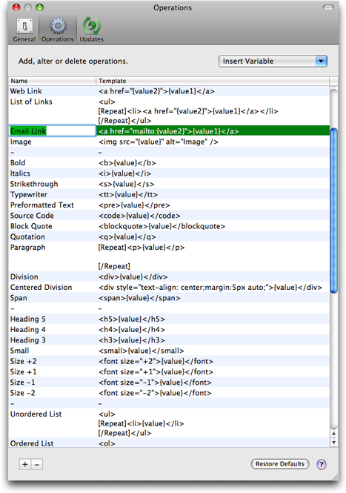Open the Insert Variable dropdown
The image size is (346, 493).
(x=273, y=61)
